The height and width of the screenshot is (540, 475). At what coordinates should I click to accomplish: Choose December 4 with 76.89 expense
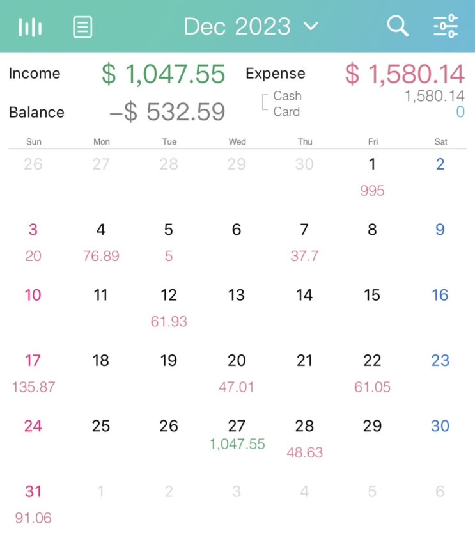coord(101,241)
